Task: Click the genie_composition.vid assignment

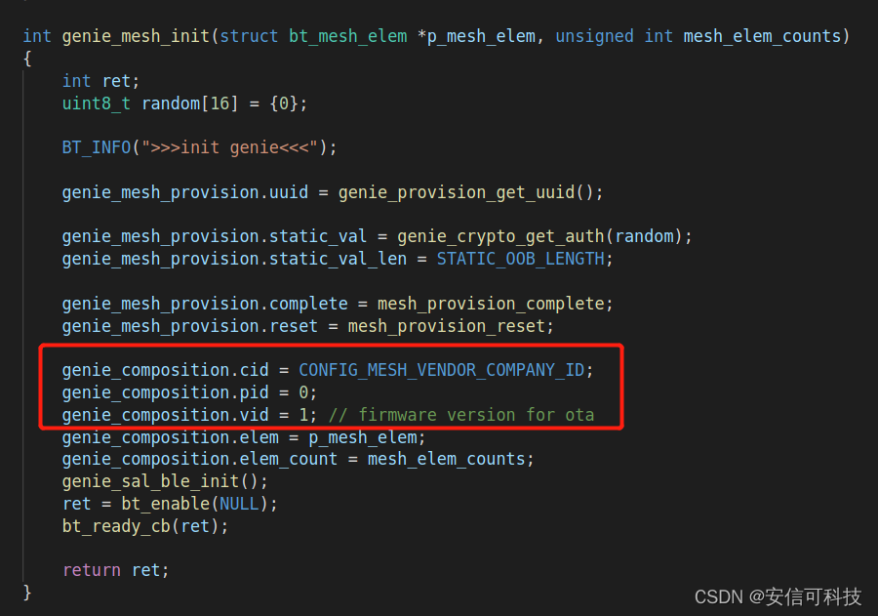Action: tap(189, 415)
